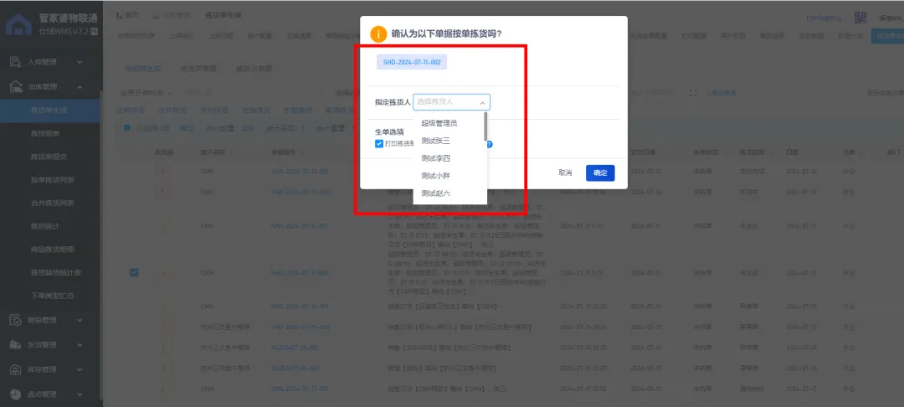This screenshot has width=904, height=407.
Task: Click the fullscreen scan icon above table
Action: 692,93
